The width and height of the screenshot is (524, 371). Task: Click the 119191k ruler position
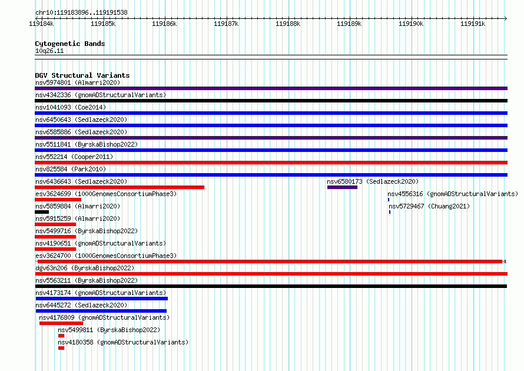pyautogui.click(x=473, y=24)
